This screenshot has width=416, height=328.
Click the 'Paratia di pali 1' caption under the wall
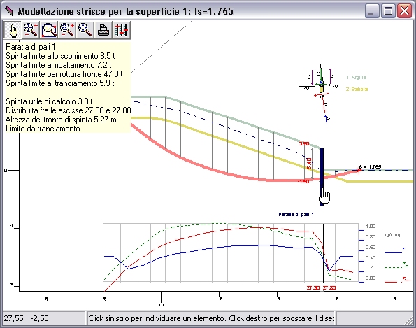pos(296,214)
